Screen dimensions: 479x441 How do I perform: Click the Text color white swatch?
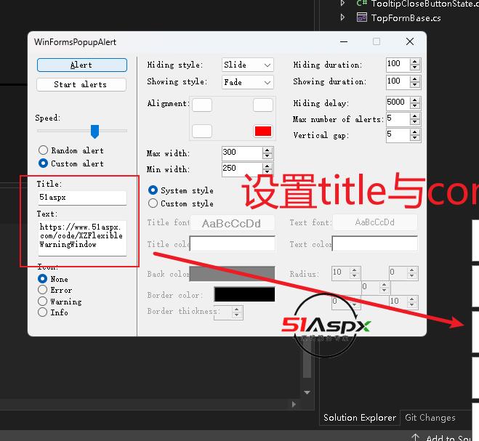coord(375,243)
